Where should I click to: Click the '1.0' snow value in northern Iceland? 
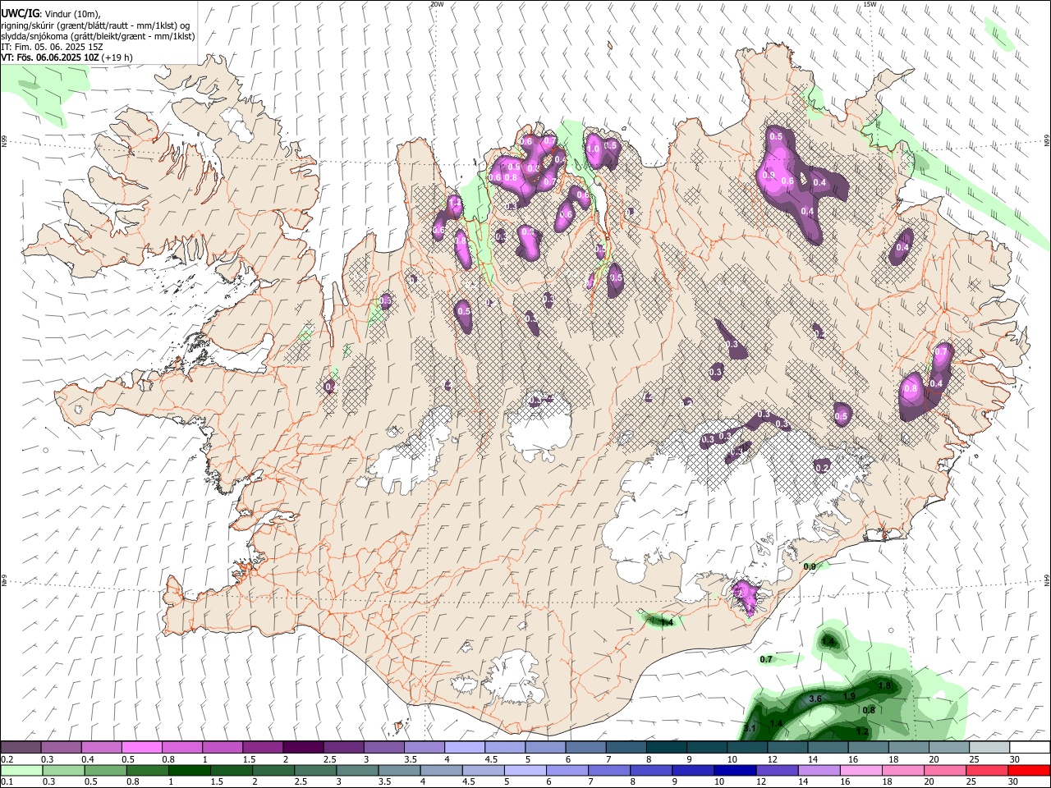(593, 149)
